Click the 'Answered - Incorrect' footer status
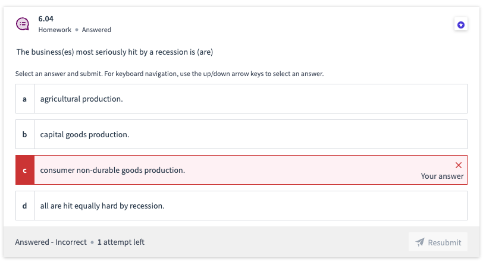The height and width of the screenshot is (262, 483). coord(51,242)
